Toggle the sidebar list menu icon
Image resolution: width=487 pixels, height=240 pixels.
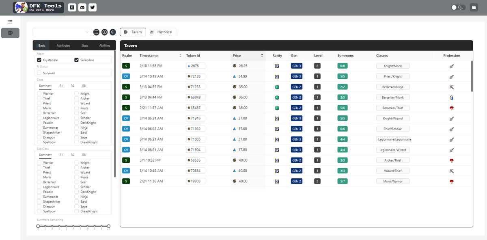pyautogui.click(x=10, y=22)
